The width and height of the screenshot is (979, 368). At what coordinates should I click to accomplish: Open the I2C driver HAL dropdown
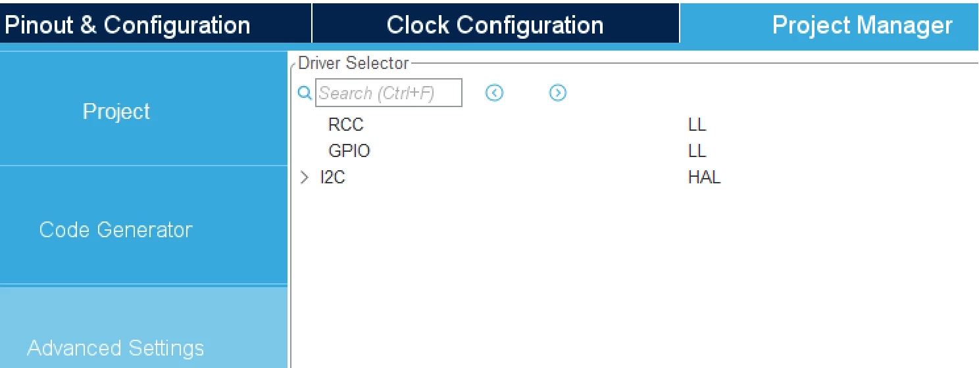click(x=704, y=177)
